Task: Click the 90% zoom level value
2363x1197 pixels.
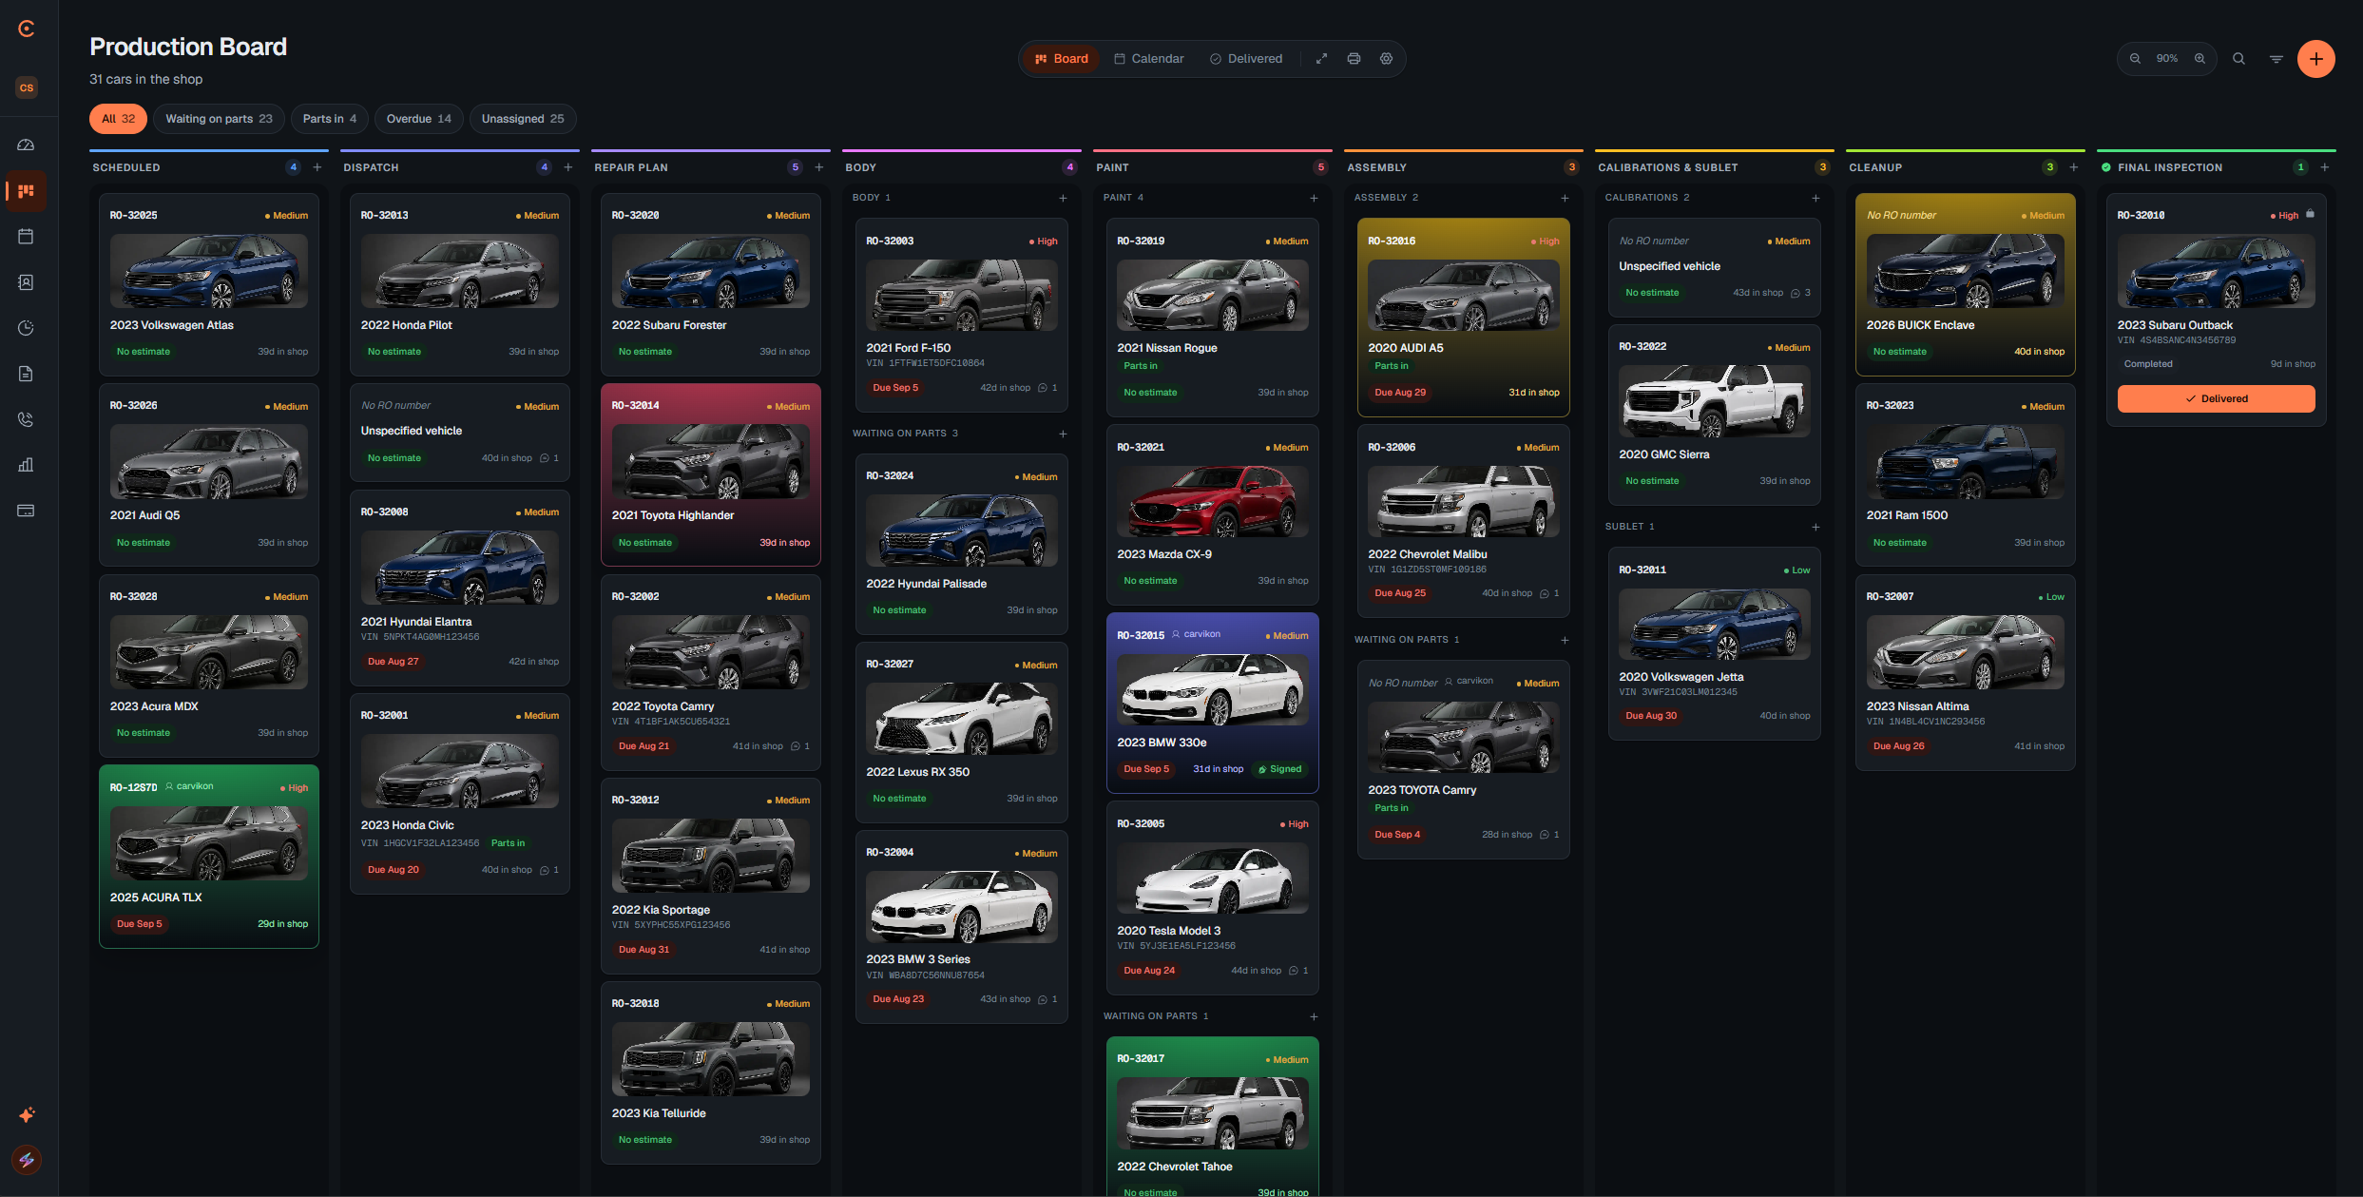Action: (2167, 59)
